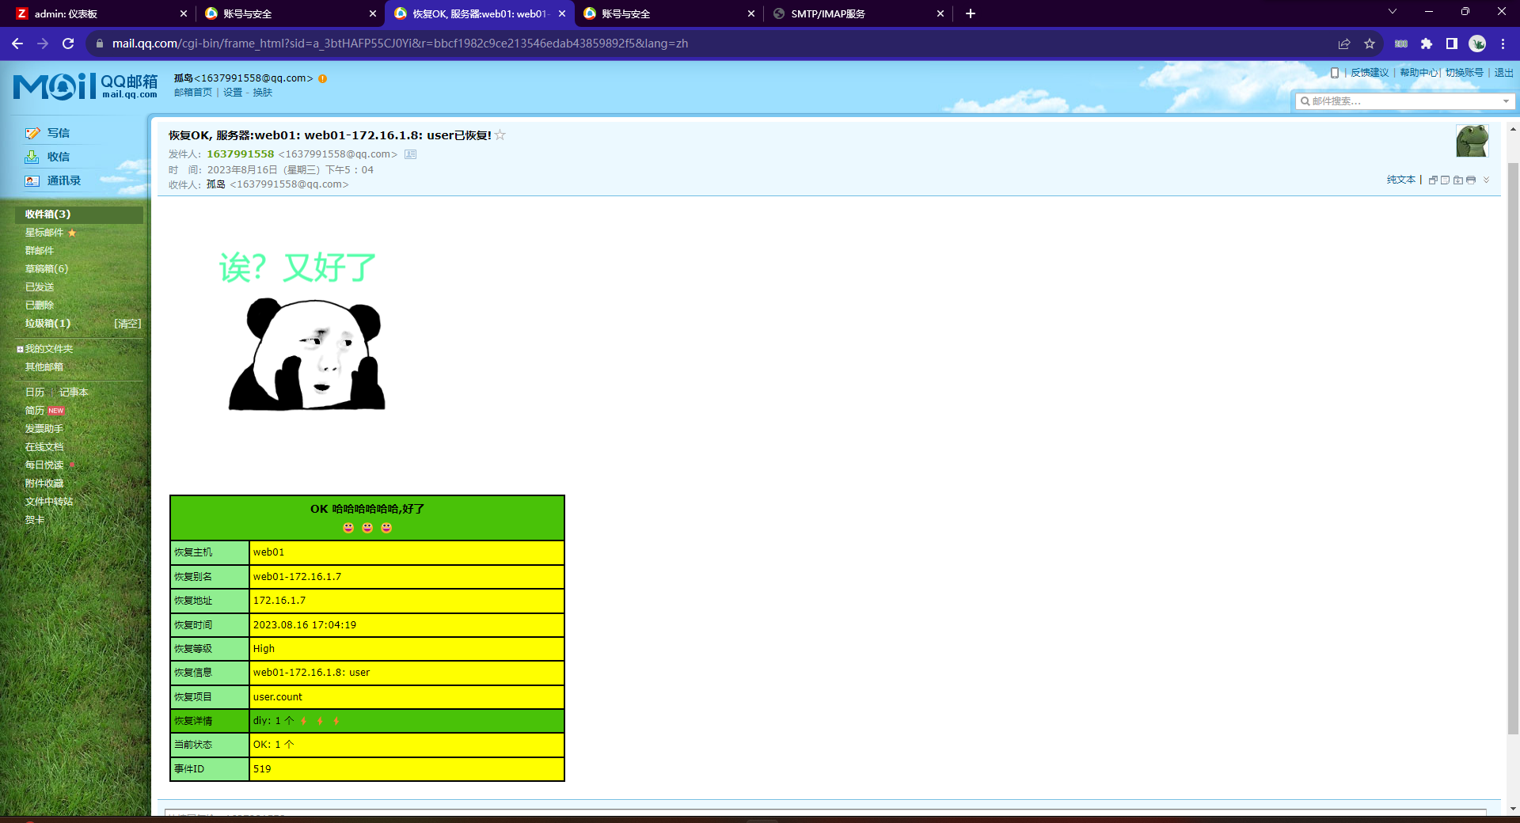Click the Chrome profile avatar
The image size is (1520, 823).
[x=1477, y=44]
